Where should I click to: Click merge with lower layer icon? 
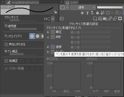(115, 19)
